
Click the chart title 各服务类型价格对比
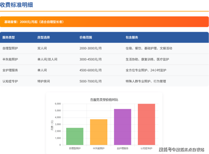pos(104,100)
